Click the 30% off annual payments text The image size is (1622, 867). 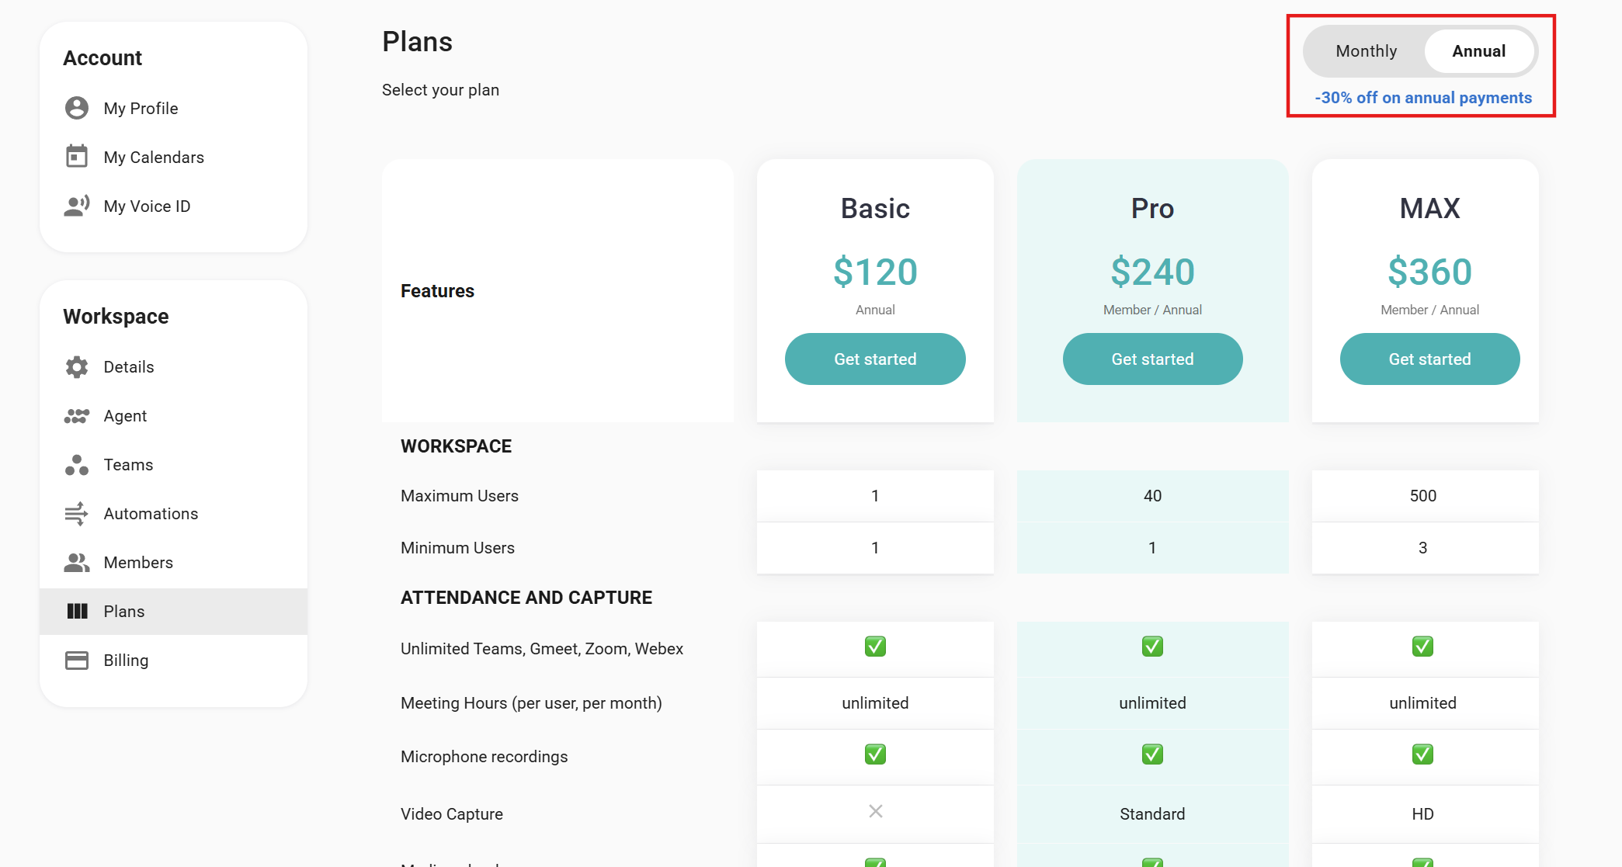pyautogui.click(x=1422, y=98)
